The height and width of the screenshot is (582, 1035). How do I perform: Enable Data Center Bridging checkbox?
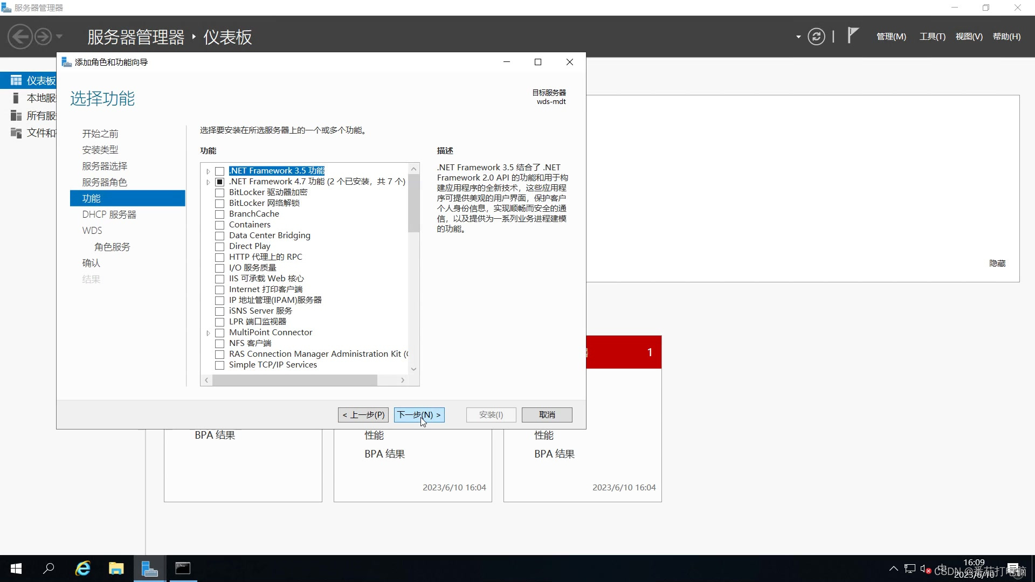pyautogui.click(x=219, y=236)
